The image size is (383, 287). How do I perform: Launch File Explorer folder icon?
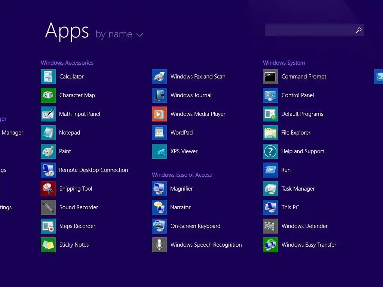pyautogui.click(x=270, y=133)
